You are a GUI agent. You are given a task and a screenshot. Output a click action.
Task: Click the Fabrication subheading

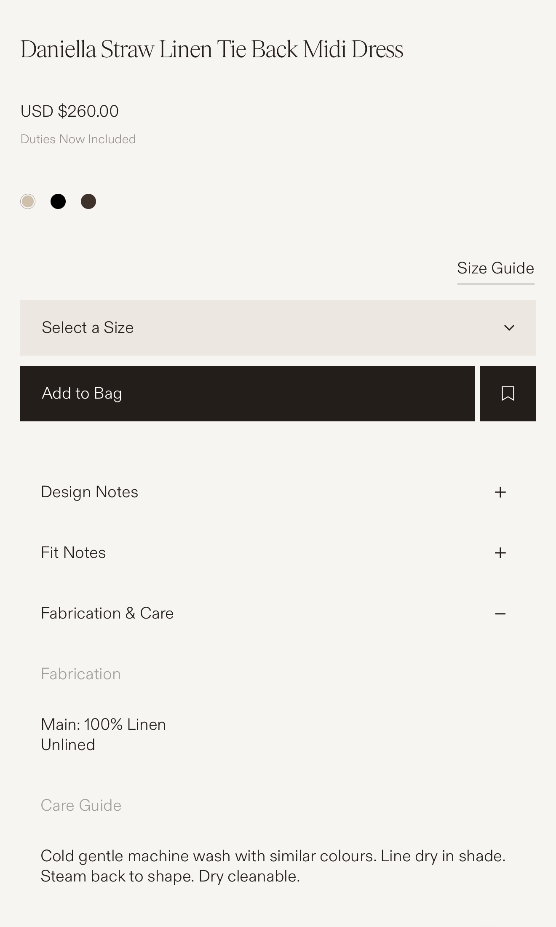pos(81,674)
